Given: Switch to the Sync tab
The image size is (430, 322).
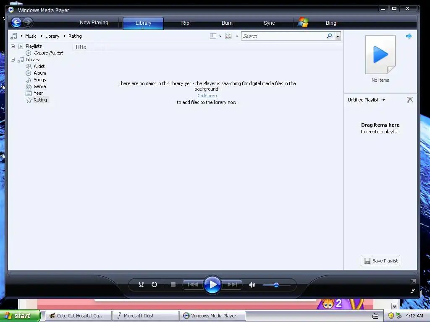Looking at the screenshot, I should click(269, 23).
